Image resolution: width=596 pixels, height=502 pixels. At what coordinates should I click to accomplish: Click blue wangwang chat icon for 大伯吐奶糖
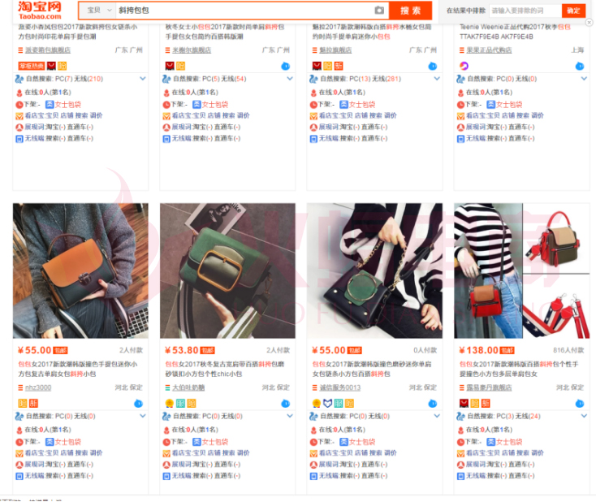[x=286, y=404]
